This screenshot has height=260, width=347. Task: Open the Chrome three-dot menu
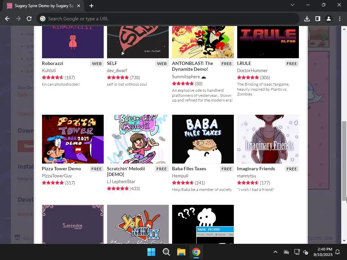tap(340, 19)
